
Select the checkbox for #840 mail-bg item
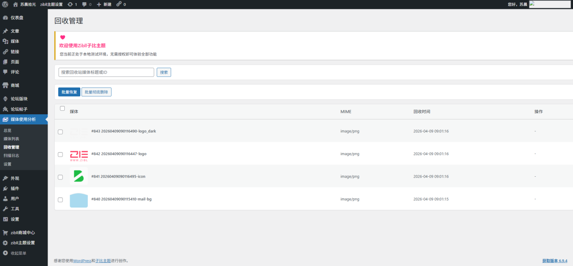tap(60, 200)
